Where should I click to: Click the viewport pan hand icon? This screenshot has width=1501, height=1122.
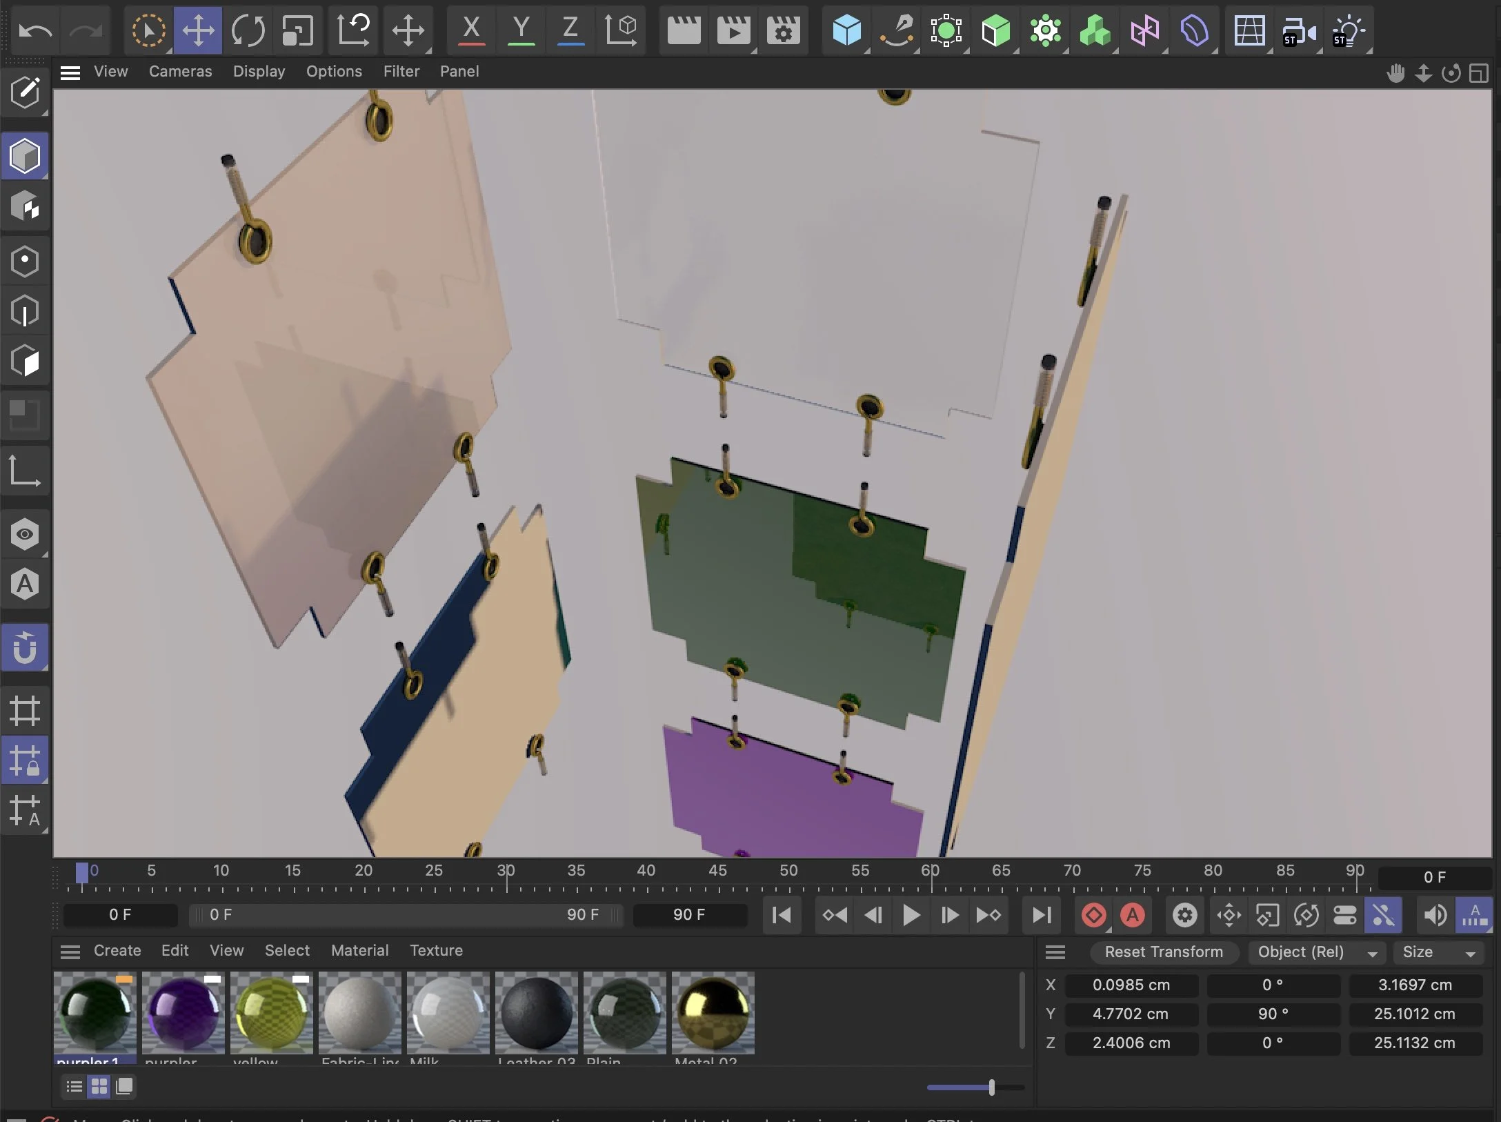coord(1395,72)
